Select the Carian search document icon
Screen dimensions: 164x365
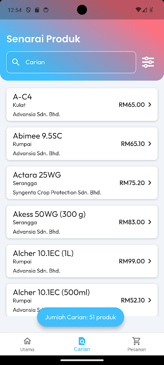click(82, 341)
